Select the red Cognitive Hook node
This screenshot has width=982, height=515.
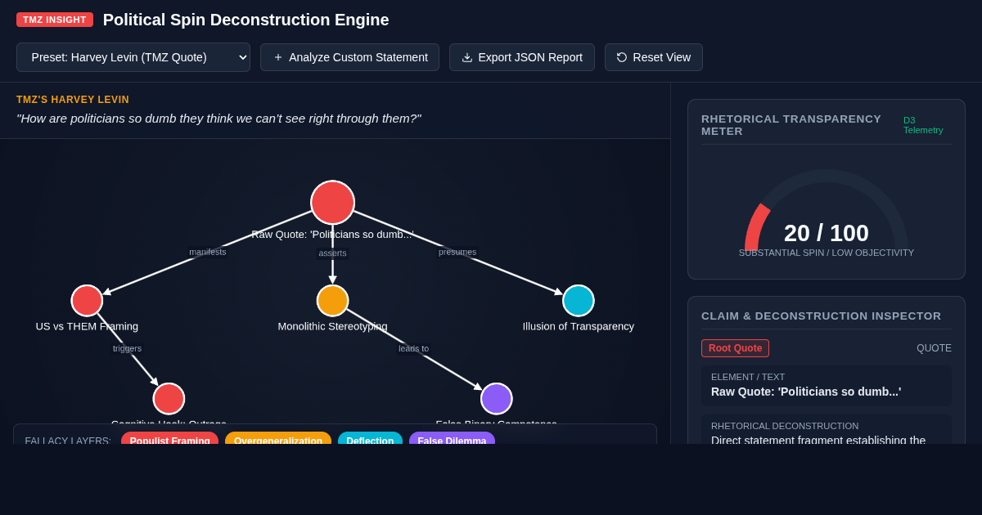[x=169, y=399]
